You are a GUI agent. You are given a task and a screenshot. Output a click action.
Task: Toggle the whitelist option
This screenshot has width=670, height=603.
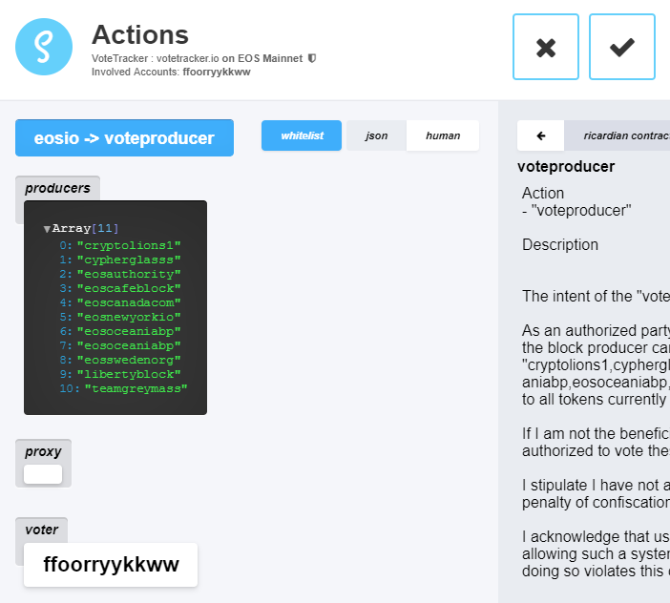pos(302,135)
